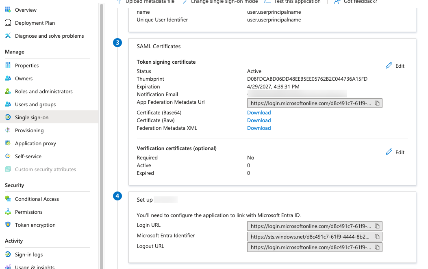Click Change single sign-on mode

220,2
